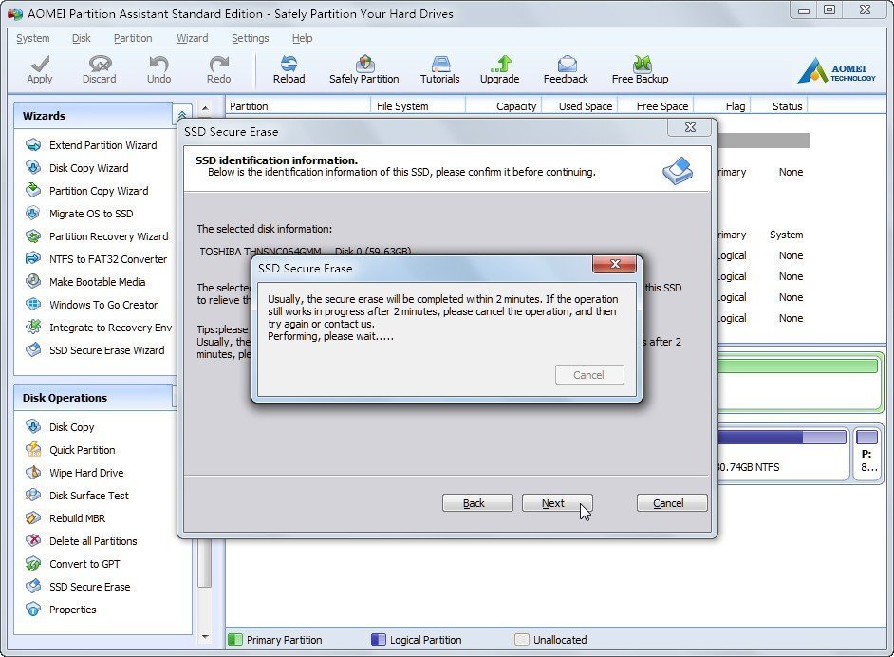The width and height of the screenshot is (894, 657).
Task: Click the Migrate OS to SSD icon
Action: click(33, 214)
